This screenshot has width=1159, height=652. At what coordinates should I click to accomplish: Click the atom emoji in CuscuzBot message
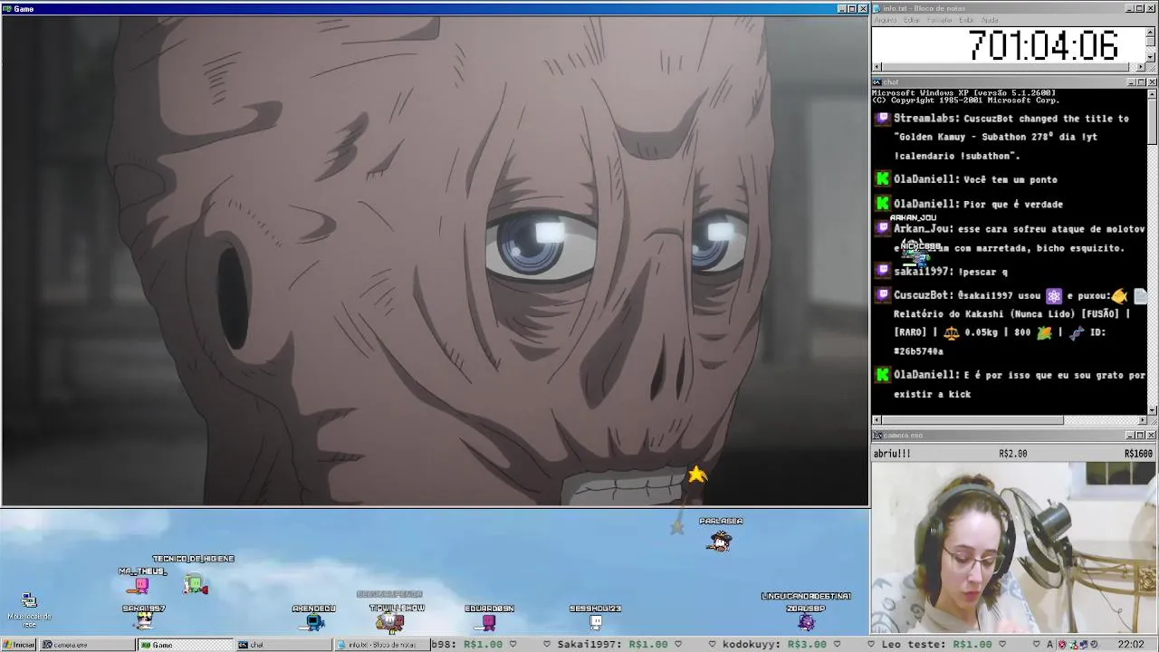pos(1054,295)
